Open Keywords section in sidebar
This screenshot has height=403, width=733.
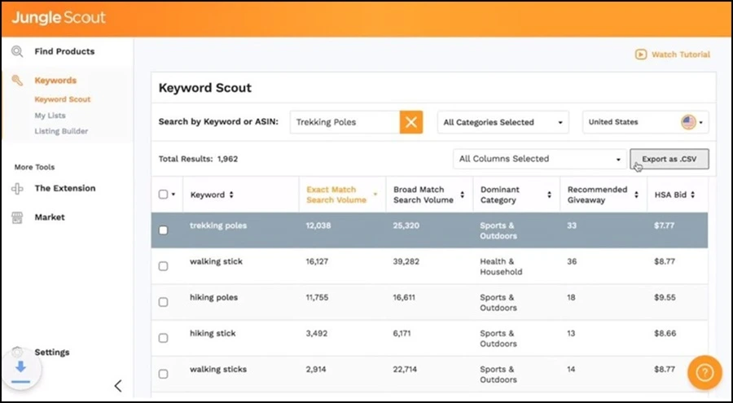(55, 81)
